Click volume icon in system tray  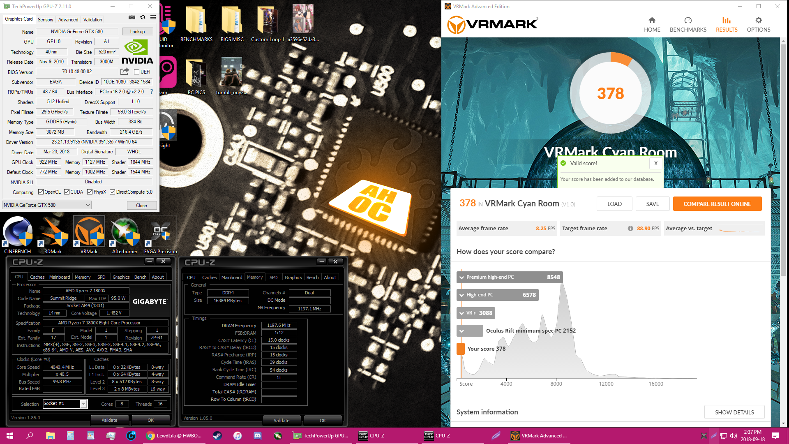734,436
